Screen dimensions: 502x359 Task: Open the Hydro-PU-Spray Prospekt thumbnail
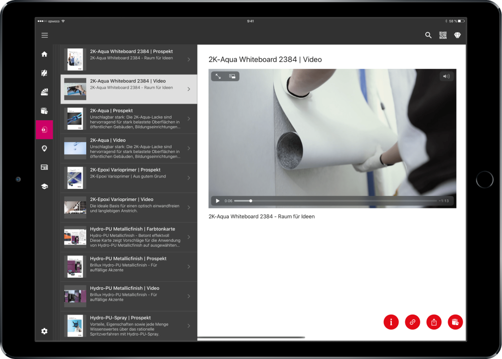(75, 326)
